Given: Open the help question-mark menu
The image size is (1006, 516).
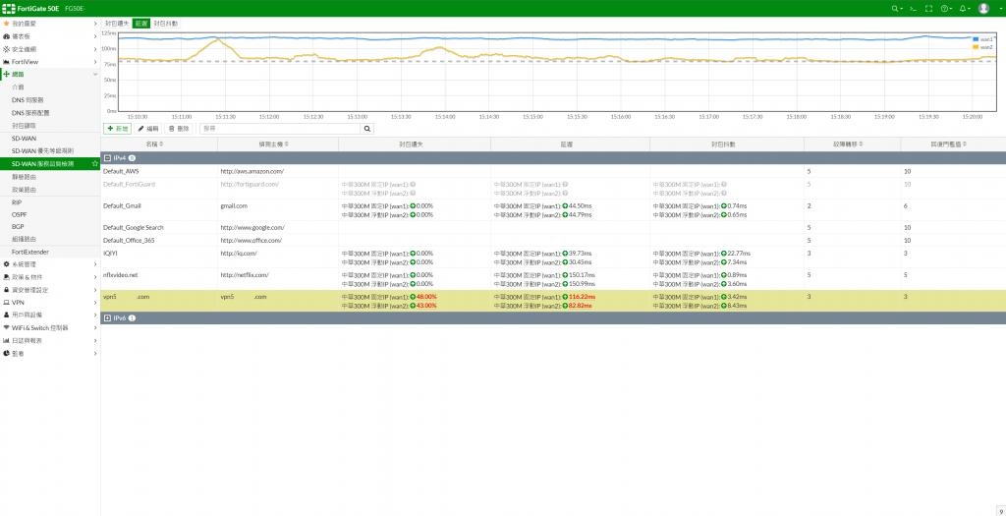Looking at the screenshot, I should pos(946,8).
